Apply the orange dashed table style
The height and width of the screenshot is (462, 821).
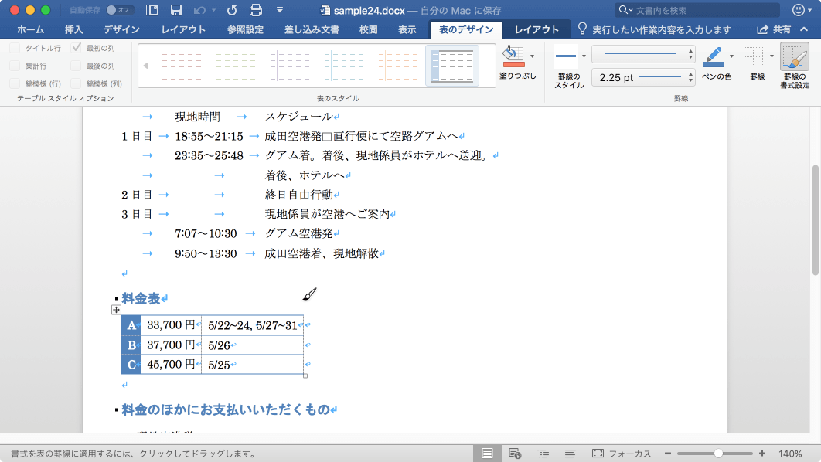398,66
